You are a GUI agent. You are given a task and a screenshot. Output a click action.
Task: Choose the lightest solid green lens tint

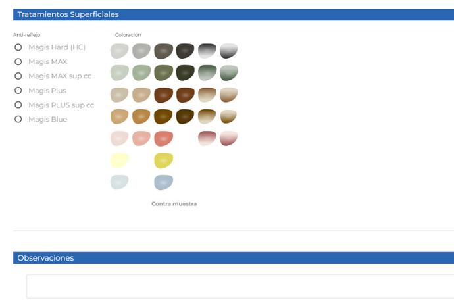119,72
